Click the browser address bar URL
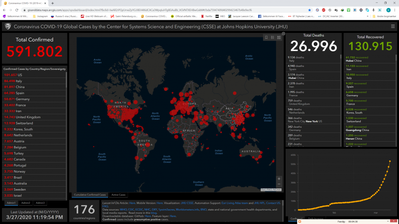Viewport: 399px width, 224px height. tap(140, 10)
